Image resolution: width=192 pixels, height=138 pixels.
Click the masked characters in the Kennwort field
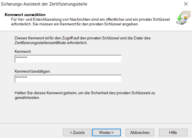click(x=21, y=58)
